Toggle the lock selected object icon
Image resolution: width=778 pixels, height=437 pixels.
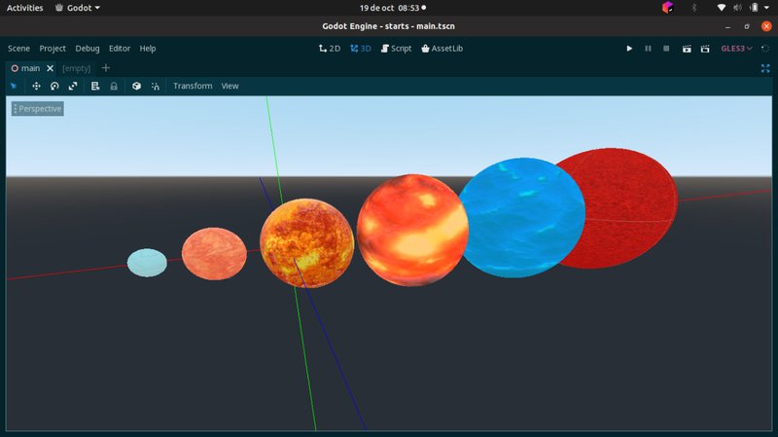pyautogui.click(x=114, y=86)
